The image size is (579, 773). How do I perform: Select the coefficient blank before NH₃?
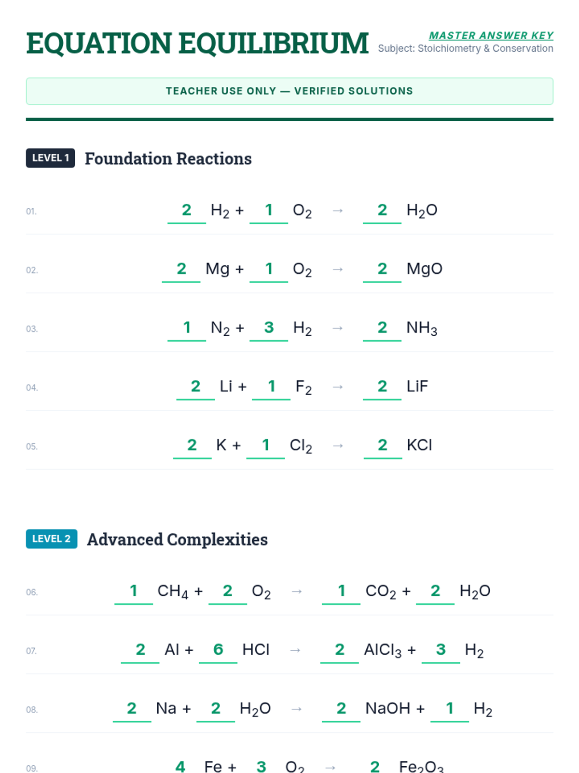coord(382,329)
